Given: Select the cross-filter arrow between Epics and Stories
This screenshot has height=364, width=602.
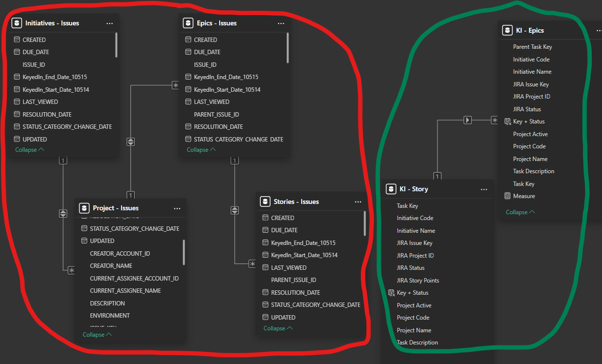Looking at the screenshot, I should [x=234, y=210].
